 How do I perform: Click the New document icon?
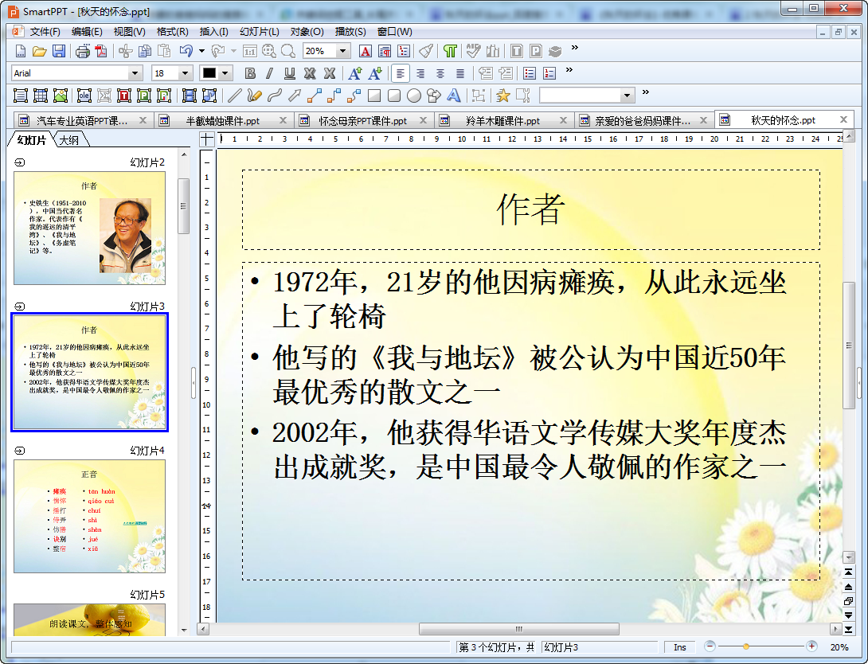[21, 52]
